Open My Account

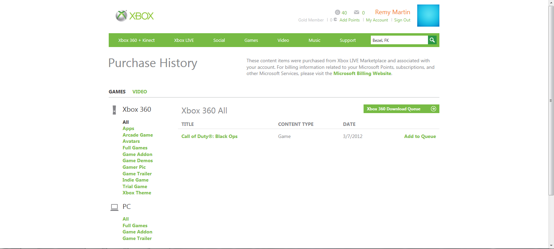pyautogui.click(x=377, y=20)
